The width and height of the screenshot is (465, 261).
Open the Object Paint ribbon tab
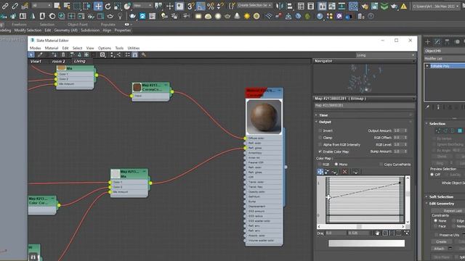[x=78, y=25]
